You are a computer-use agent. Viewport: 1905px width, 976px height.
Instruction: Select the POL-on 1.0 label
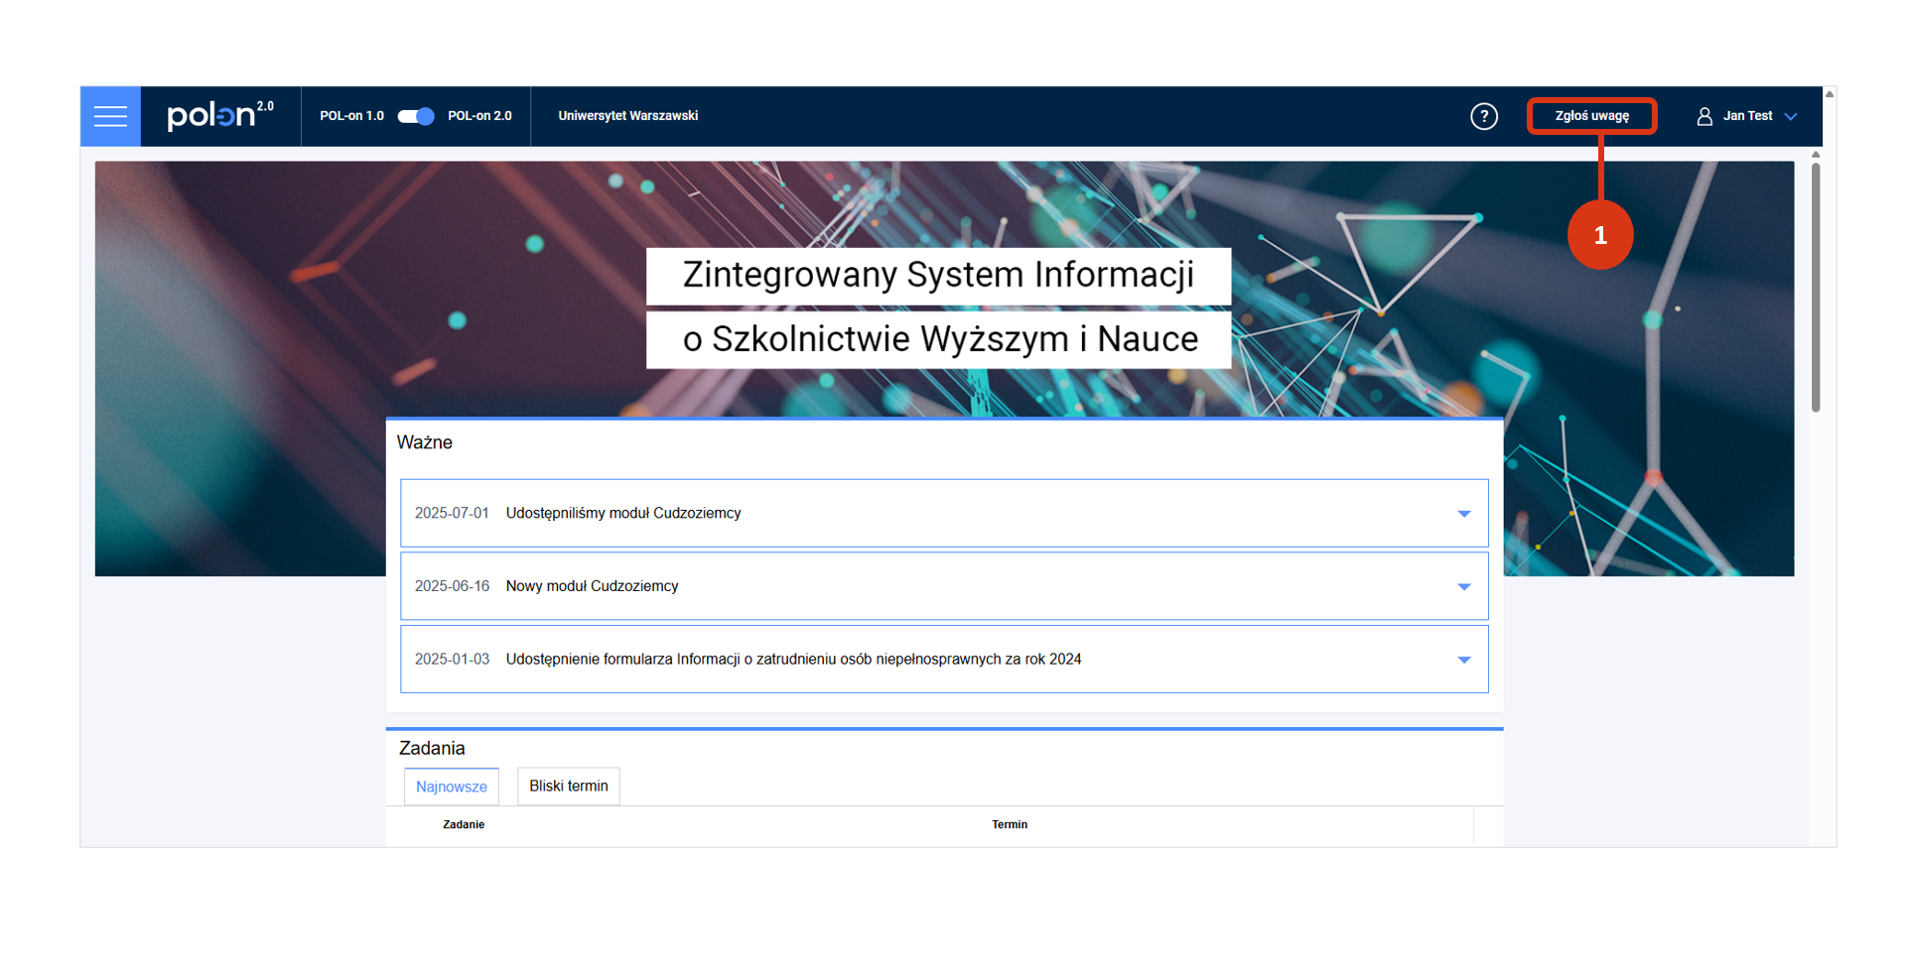point(351,116)
